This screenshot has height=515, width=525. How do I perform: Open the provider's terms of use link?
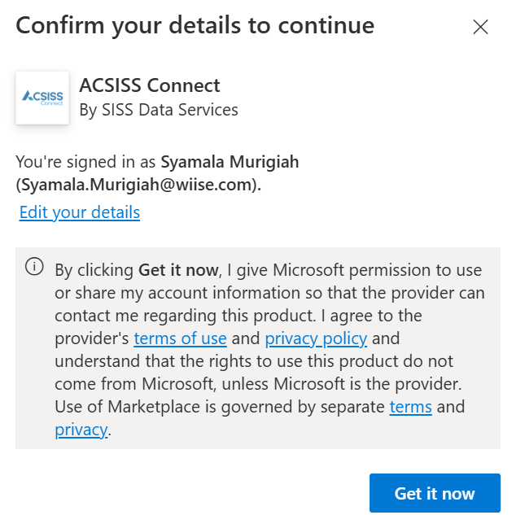(x=180, y=338)
